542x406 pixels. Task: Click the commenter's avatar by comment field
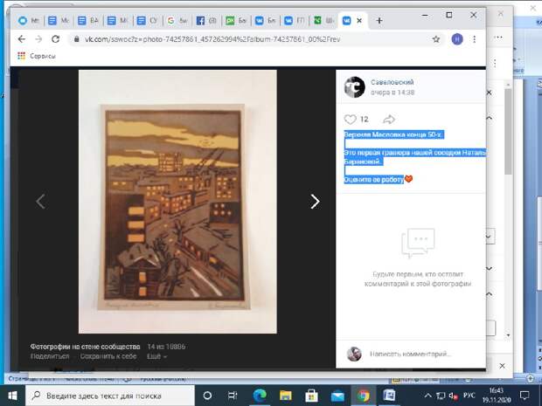354,354
